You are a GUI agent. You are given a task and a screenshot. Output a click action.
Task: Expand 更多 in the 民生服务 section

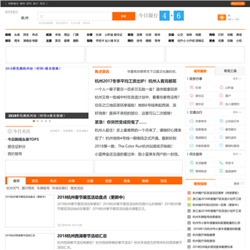[237, 154]
